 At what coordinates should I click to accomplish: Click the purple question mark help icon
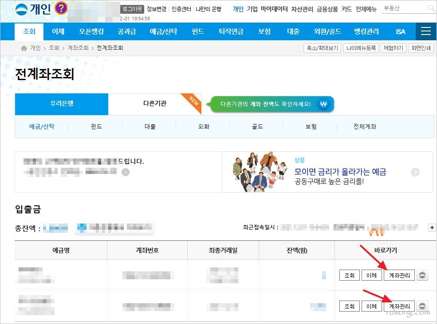click(61, 8)
